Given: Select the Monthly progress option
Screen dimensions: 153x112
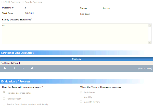Looking at the screenshot, I should tap(81, 97).
